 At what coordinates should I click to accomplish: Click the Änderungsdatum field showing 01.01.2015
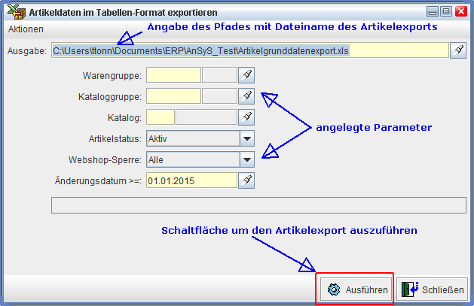coord(191,180)
